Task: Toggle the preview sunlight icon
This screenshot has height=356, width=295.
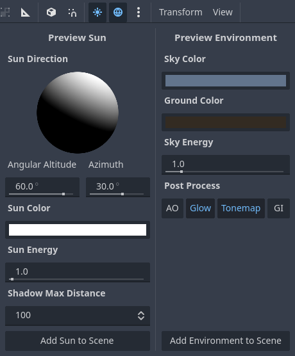Action: [97, 12]
